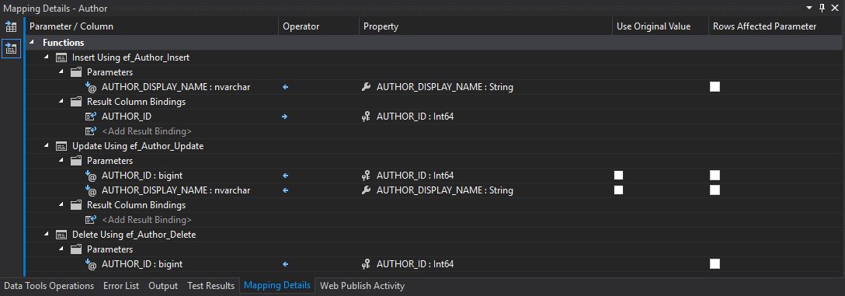This screenshot has height=296, width=845.
Task: Collapse Update Using ef_Author_Update node
Action: pos(47,145)
